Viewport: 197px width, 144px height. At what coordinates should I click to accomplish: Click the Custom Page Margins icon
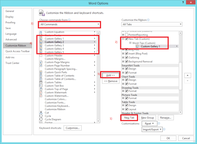(41, 62)
